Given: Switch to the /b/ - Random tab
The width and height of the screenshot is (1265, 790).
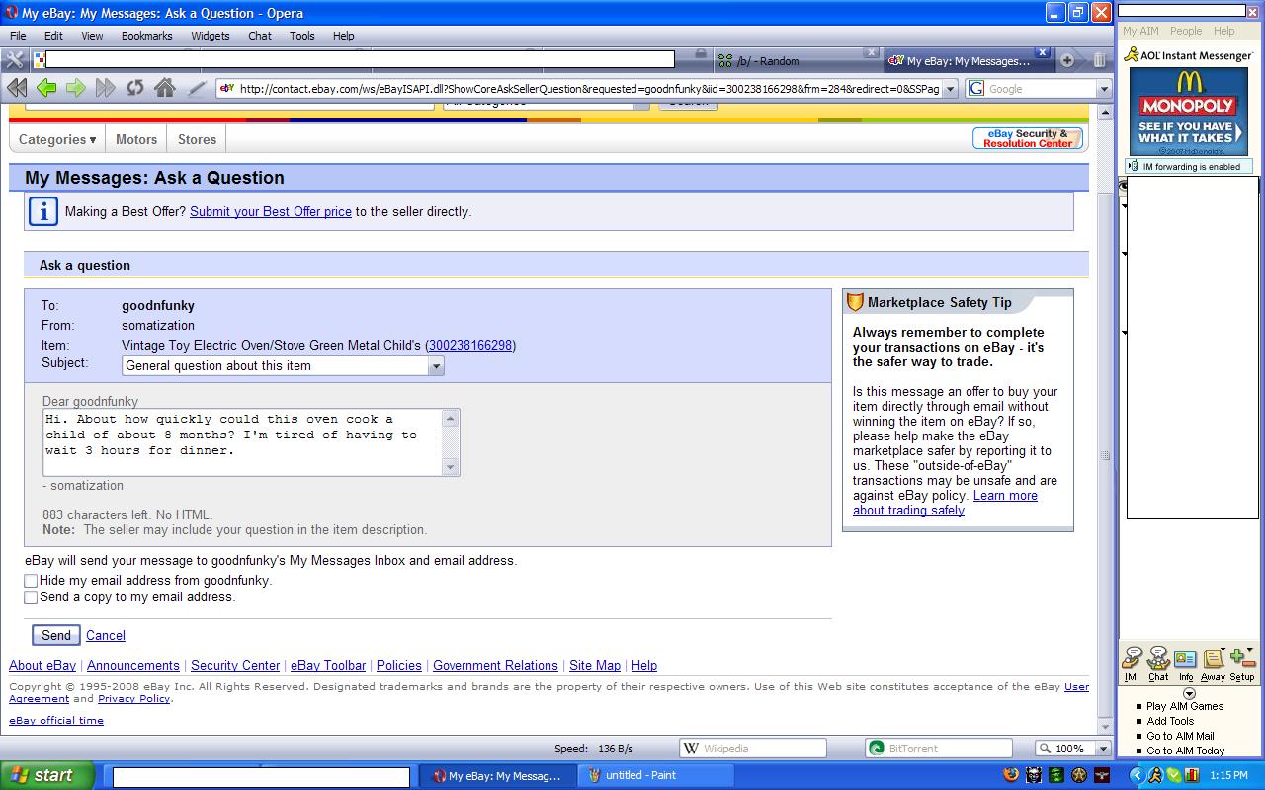Looking at the screenshot, I should (x=797, y=60).
